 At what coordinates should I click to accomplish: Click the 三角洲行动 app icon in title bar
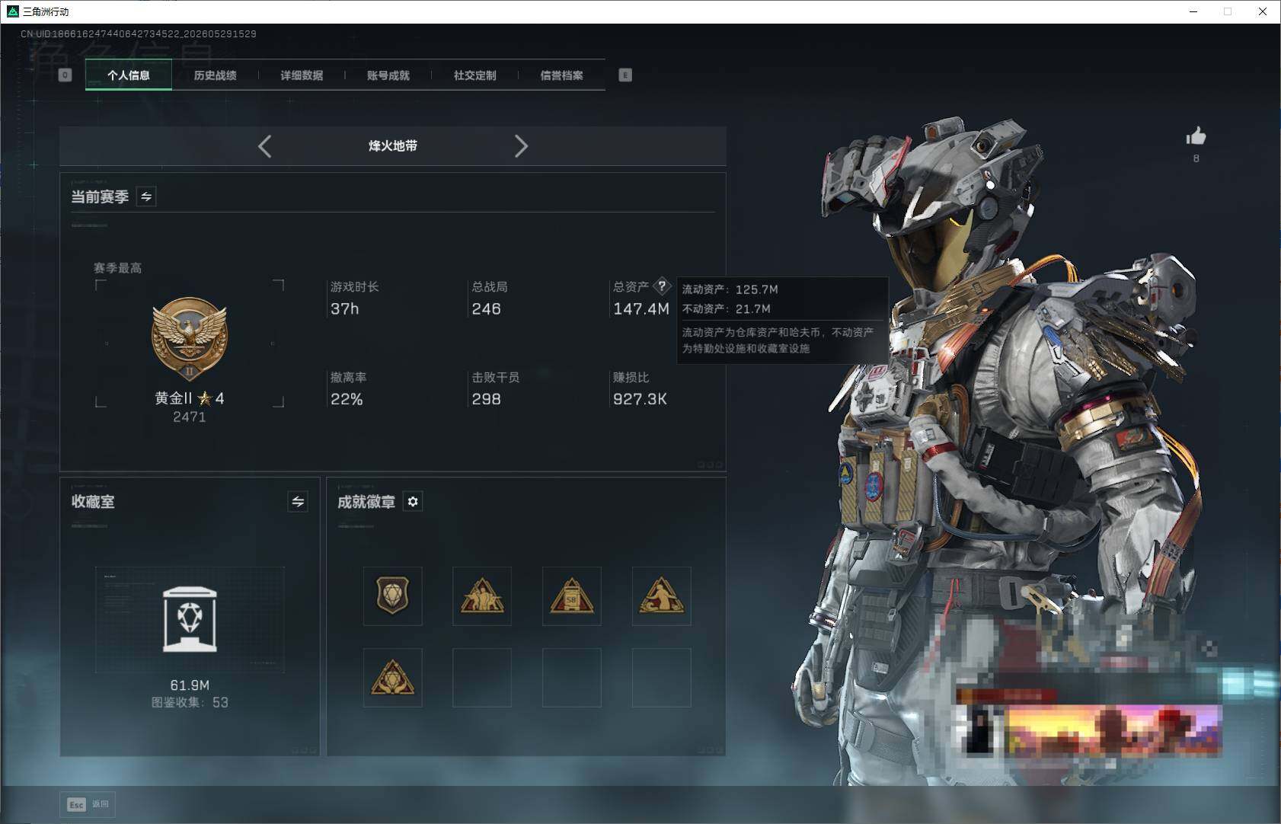tap(12, 11)
